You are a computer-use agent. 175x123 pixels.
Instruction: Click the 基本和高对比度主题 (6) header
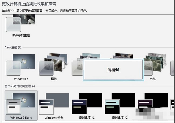pyautogui.click(x=20, y=86)
